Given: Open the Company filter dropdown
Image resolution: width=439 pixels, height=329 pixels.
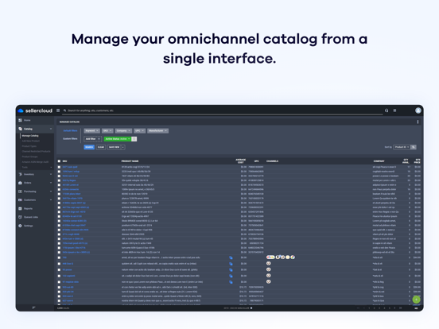Looking at the screenshot, I should point(123,131).
